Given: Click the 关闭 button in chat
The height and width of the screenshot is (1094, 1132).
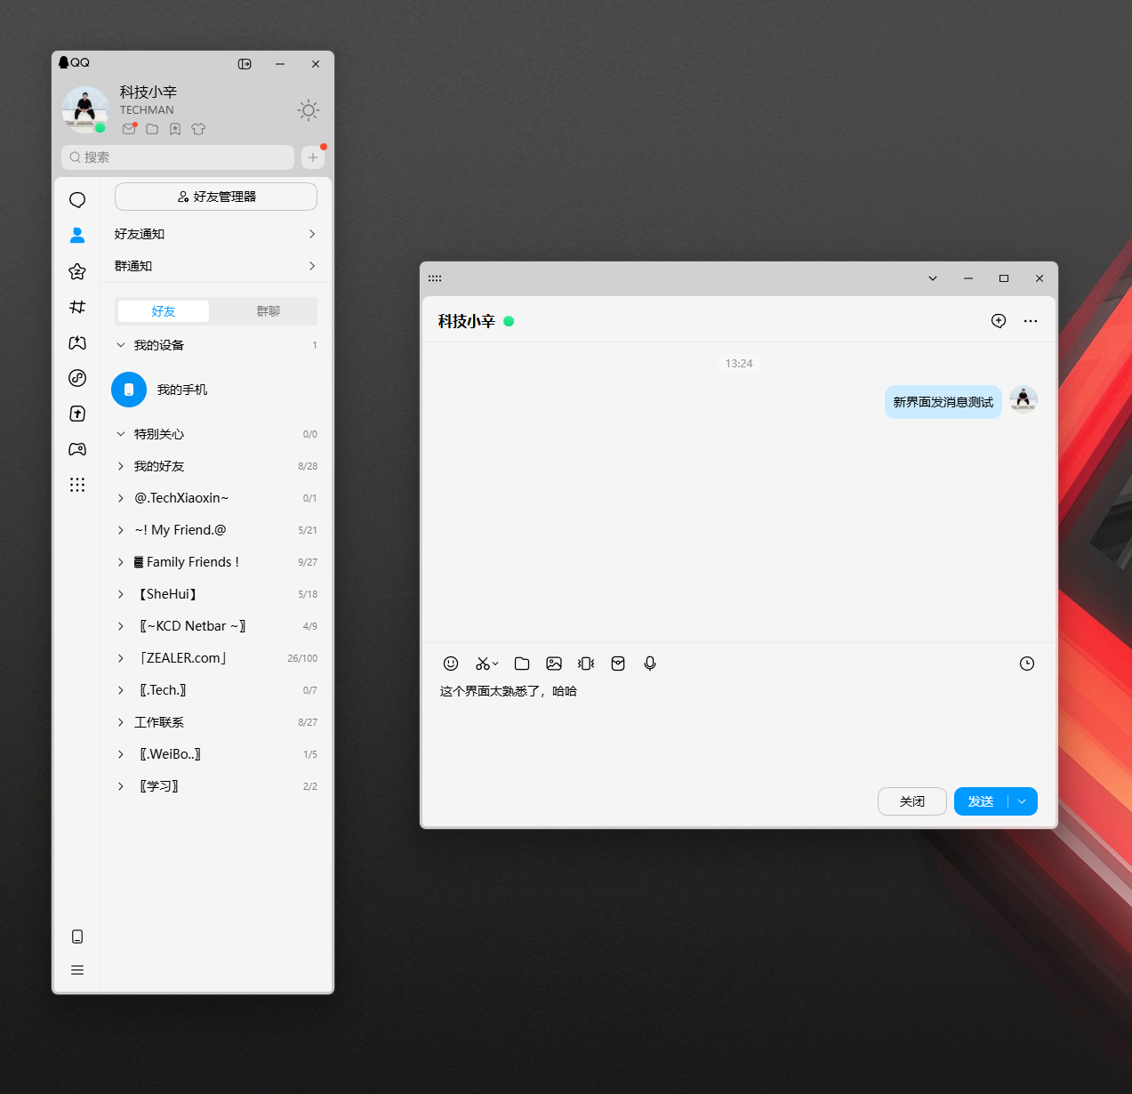Looking at the screenshot, I should point(912,801).
